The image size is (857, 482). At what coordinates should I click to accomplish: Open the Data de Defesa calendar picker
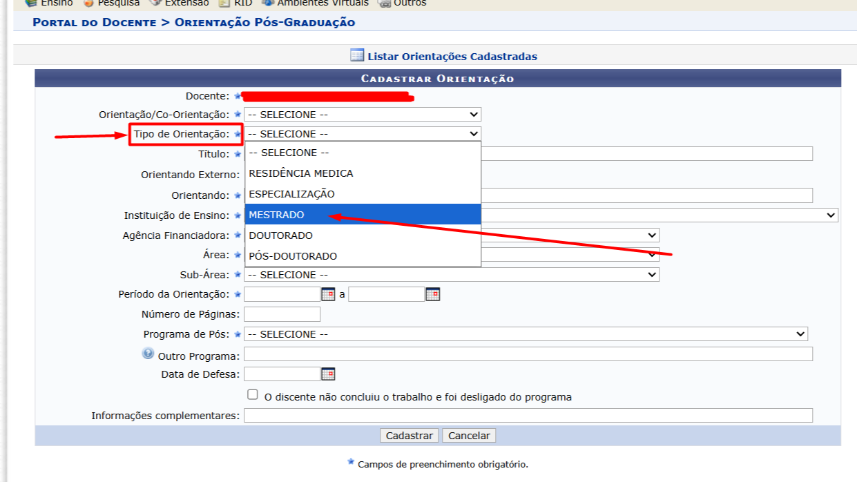click(x=328, y=374)
